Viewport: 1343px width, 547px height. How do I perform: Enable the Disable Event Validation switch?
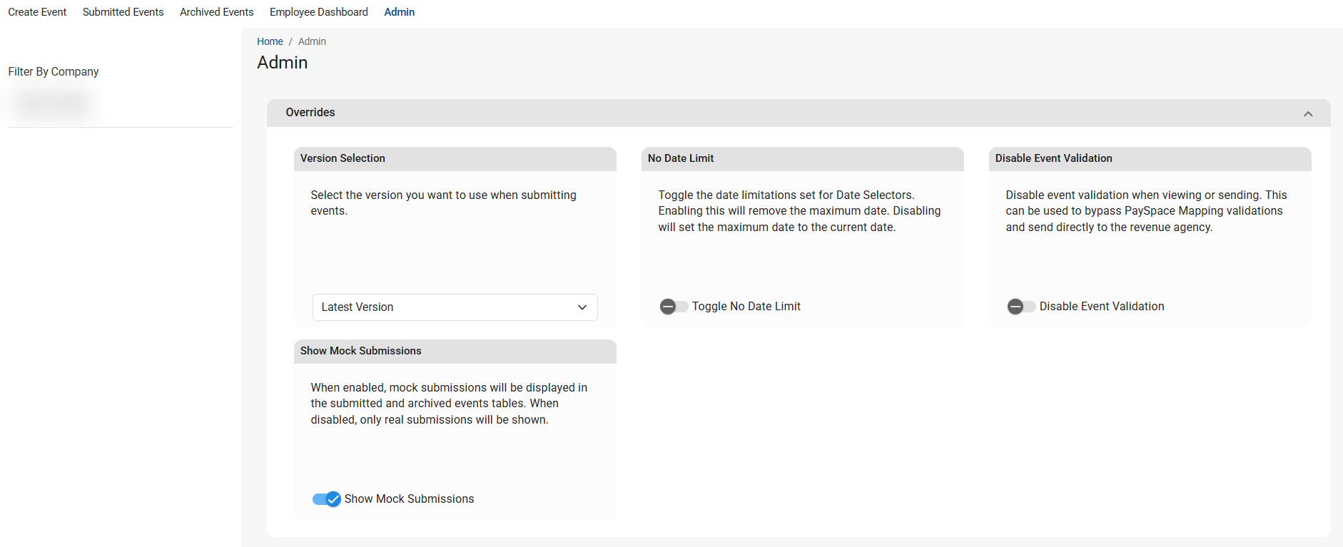[1020, 307]
